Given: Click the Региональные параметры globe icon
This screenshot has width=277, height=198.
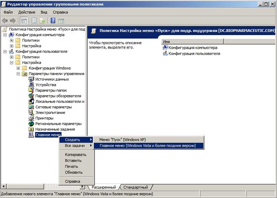Looking at the screenshot, I should pyautogui.click(x=31, y=124).
